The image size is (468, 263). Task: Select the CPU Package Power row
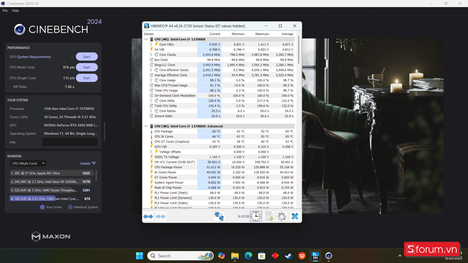click(x=219, y=167)
